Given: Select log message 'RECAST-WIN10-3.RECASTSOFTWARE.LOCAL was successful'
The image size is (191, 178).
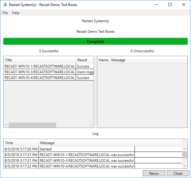Looking at the screenshot, I should (86, 161).
